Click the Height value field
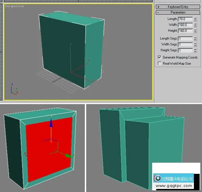202x192 pixels. 185,31
